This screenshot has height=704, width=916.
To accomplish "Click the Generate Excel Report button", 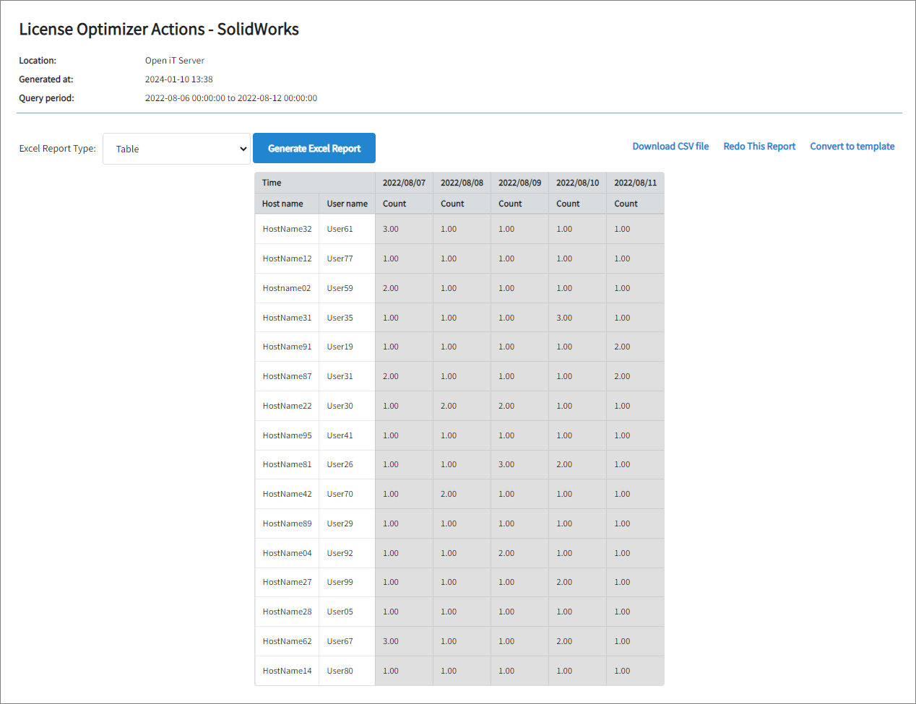I will click(x=314, y=147).
